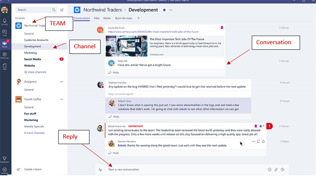Screen dimensions: 316x176
Task: Open the Teams icon in sidebar
Action: (x=4, y=44)
